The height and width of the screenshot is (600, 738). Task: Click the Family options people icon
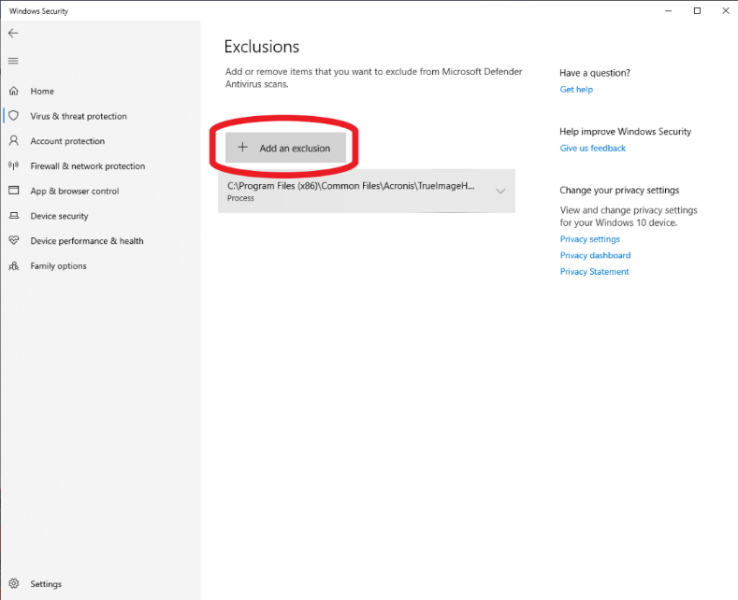pos(14,265)
